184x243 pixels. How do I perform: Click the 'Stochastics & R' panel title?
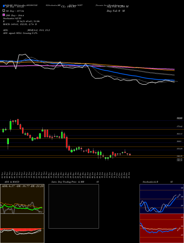tap(150, 182)
